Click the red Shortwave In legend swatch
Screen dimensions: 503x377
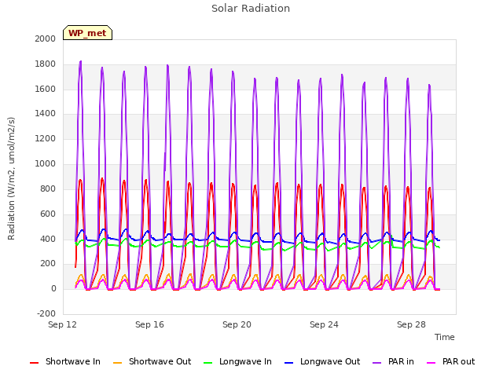[x=34, y=363]
